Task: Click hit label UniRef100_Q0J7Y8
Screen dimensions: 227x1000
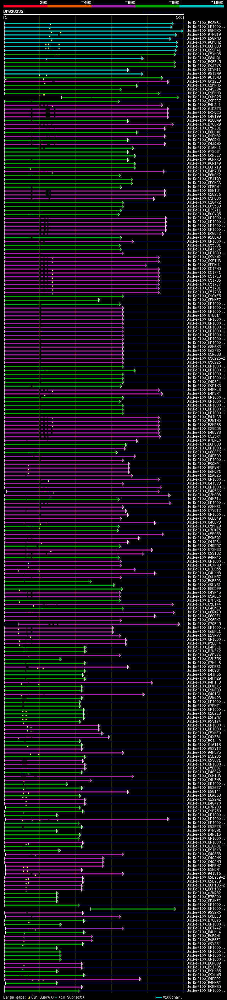Action: point(204,66)
